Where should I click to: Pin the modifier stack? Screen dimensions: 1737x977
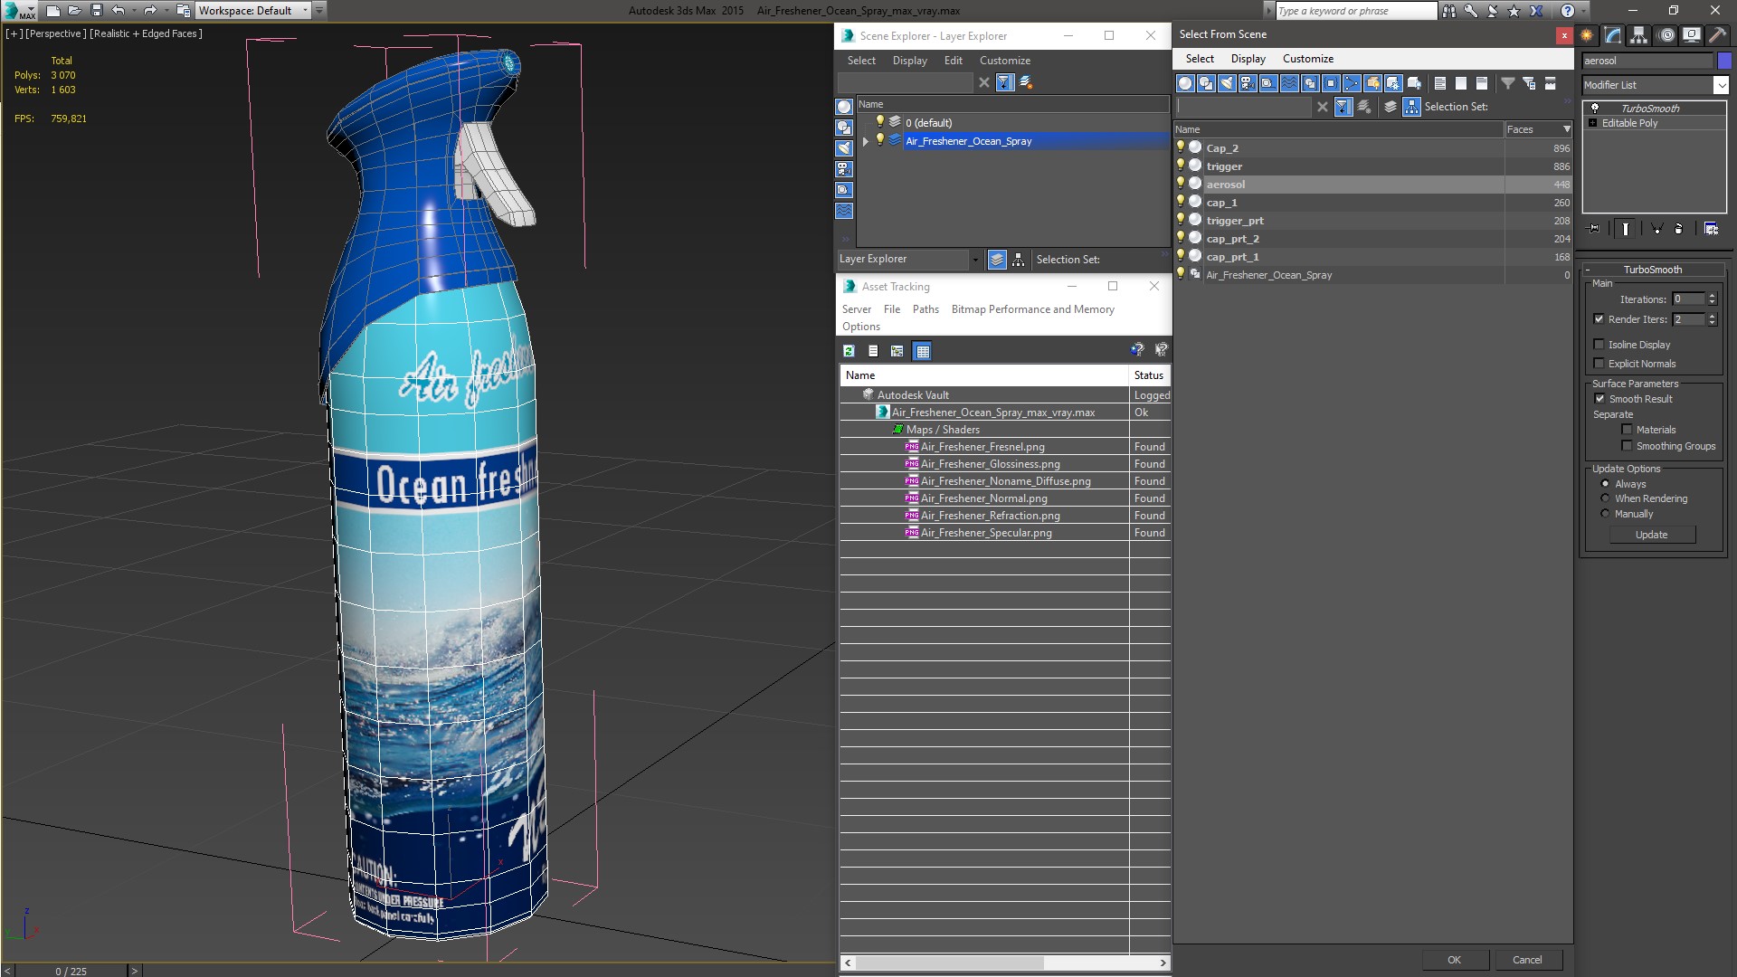(x=1593, y=229)
